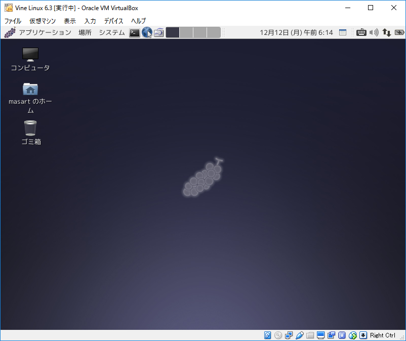Expand the アプリケーション menu

coord(45,32)
